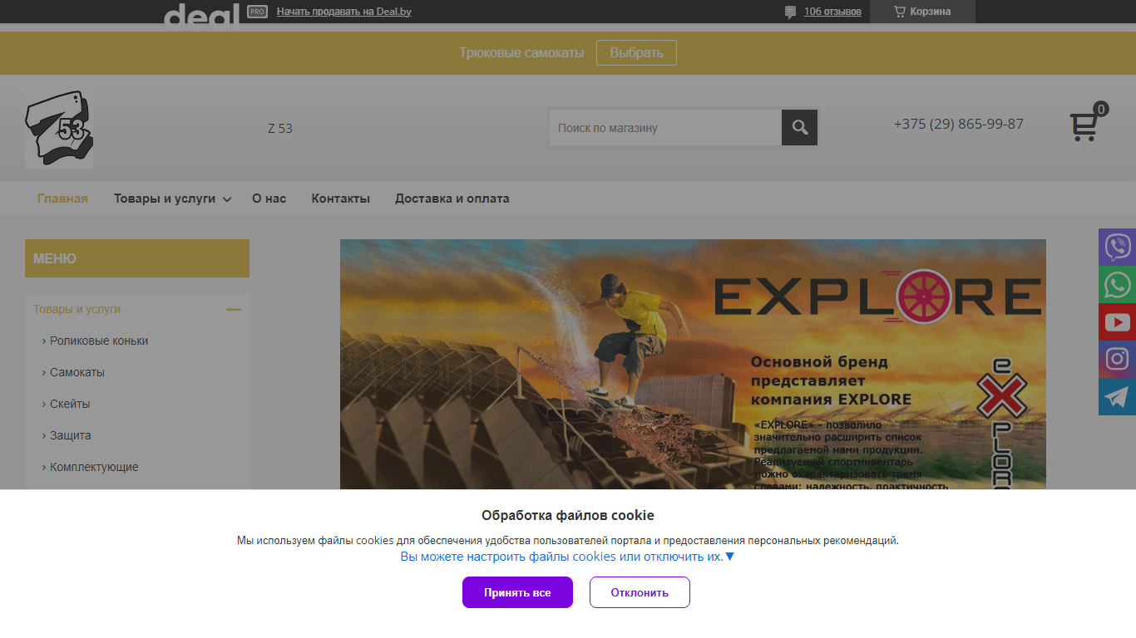
Task: Expand the cookie settings link
Action: (x=567, y=557)
